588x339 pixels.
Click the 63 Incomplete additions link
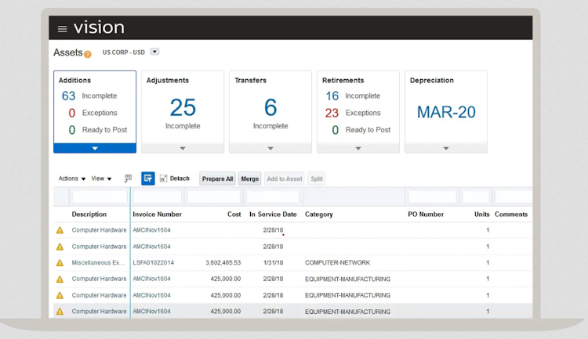pos(69,96)
